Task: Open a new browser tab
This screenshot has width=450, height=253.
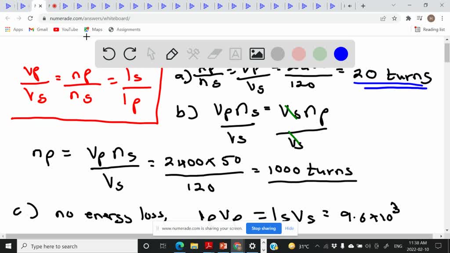Action: point(363,6)
